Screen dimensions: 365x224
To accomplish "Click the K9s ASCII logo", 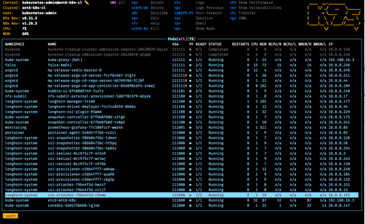I will click(x=334, y=16).
